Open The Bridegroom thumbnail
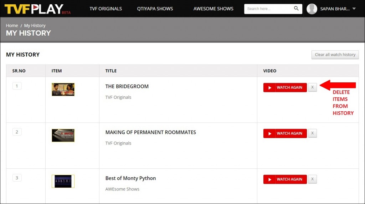Screen dimensions: 365x204 pyautogui.click(x=63, y=90)
